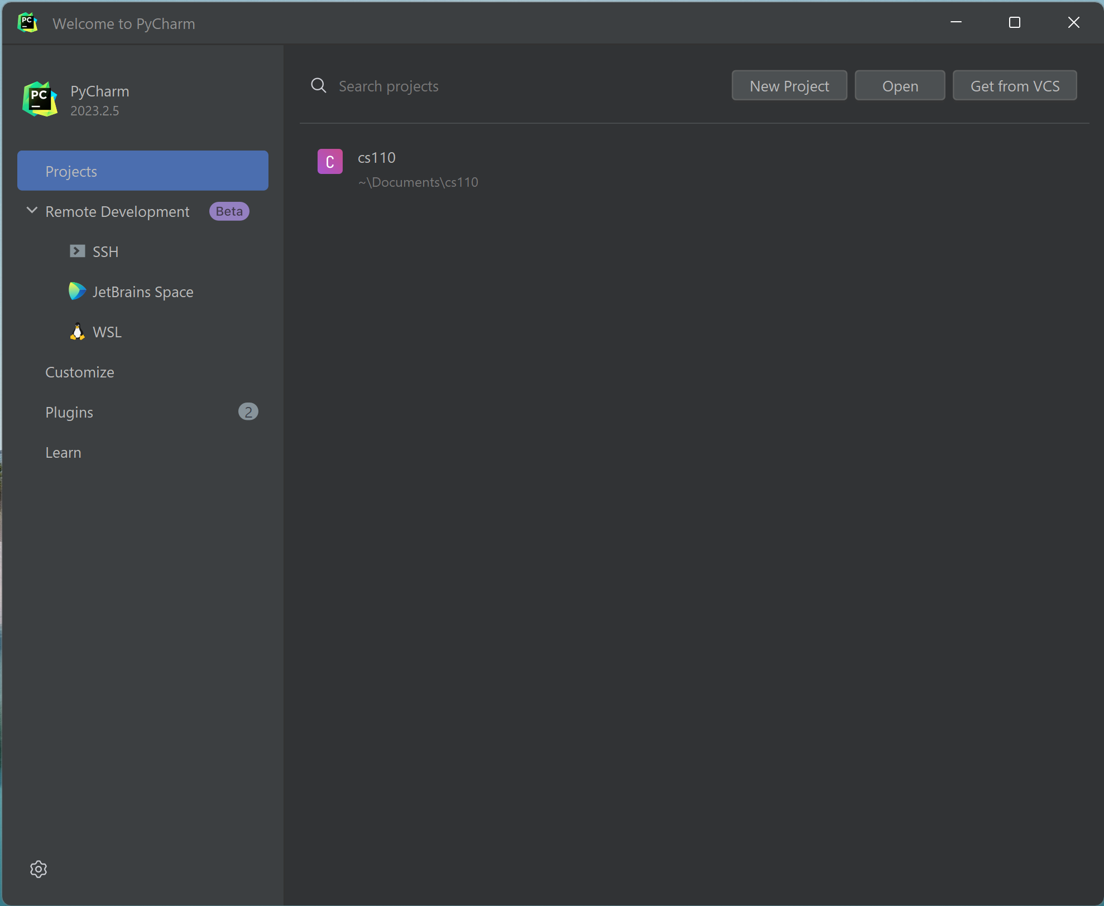Collapse the Remote Development section
This screenshot has height=906, width=1104.
coord(32,211)
